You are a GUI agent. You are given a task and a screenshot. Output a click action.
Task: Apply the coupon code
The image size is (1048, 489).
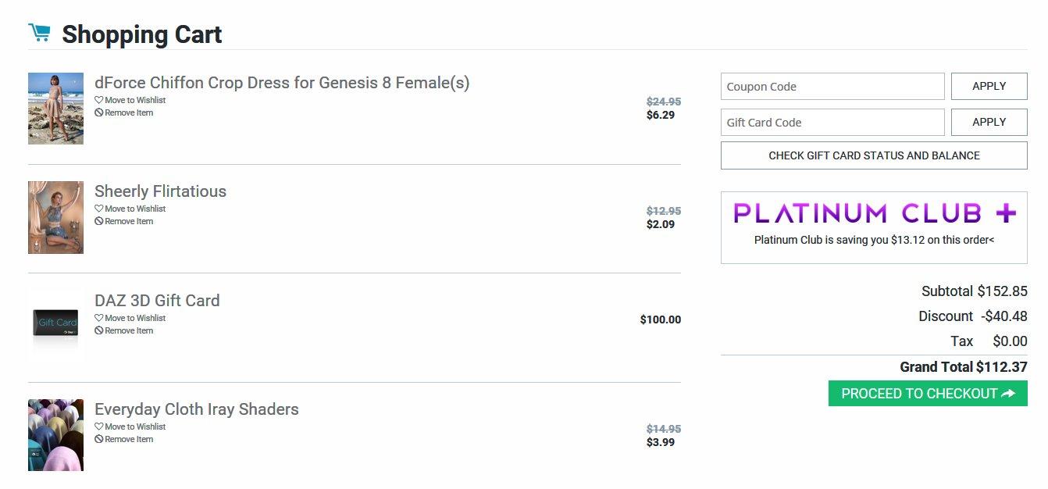tap(989, 87)
